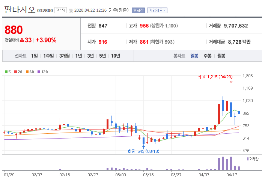262x183 pixels.
Task: Select the 1일 line chart tab
Action: pyautogui.click(x=35, y=56)
